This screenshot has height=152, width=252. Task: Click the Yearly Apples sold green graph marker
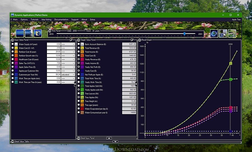click(x=231, y=79)
